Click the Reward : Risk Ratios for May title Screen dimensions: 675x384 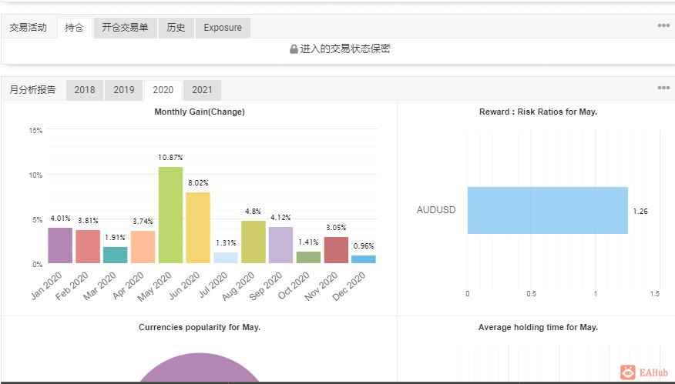[538, 112]
